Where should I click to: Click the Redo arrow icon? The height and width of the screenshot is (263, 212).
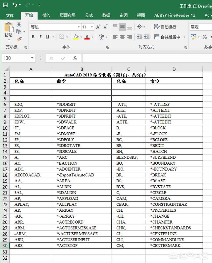coord(27,5)
